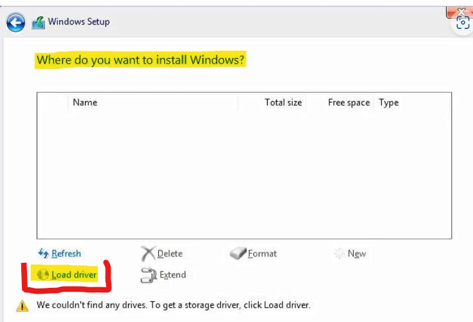Click the Extend partition icon

coord(149,275)
